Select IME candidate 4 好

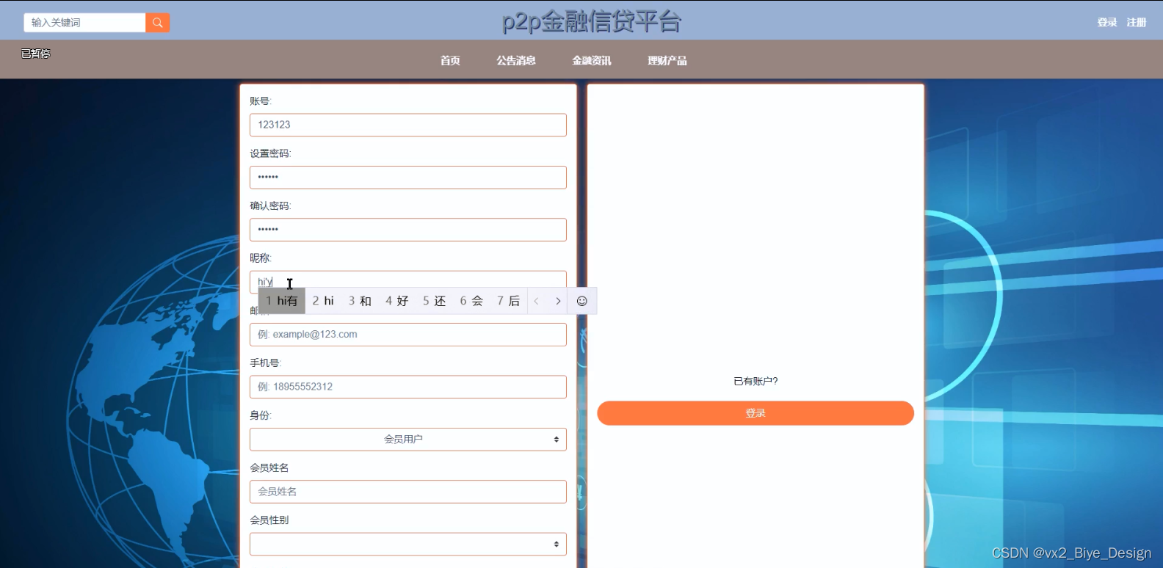pyautogui.click(x=397, y=301)
